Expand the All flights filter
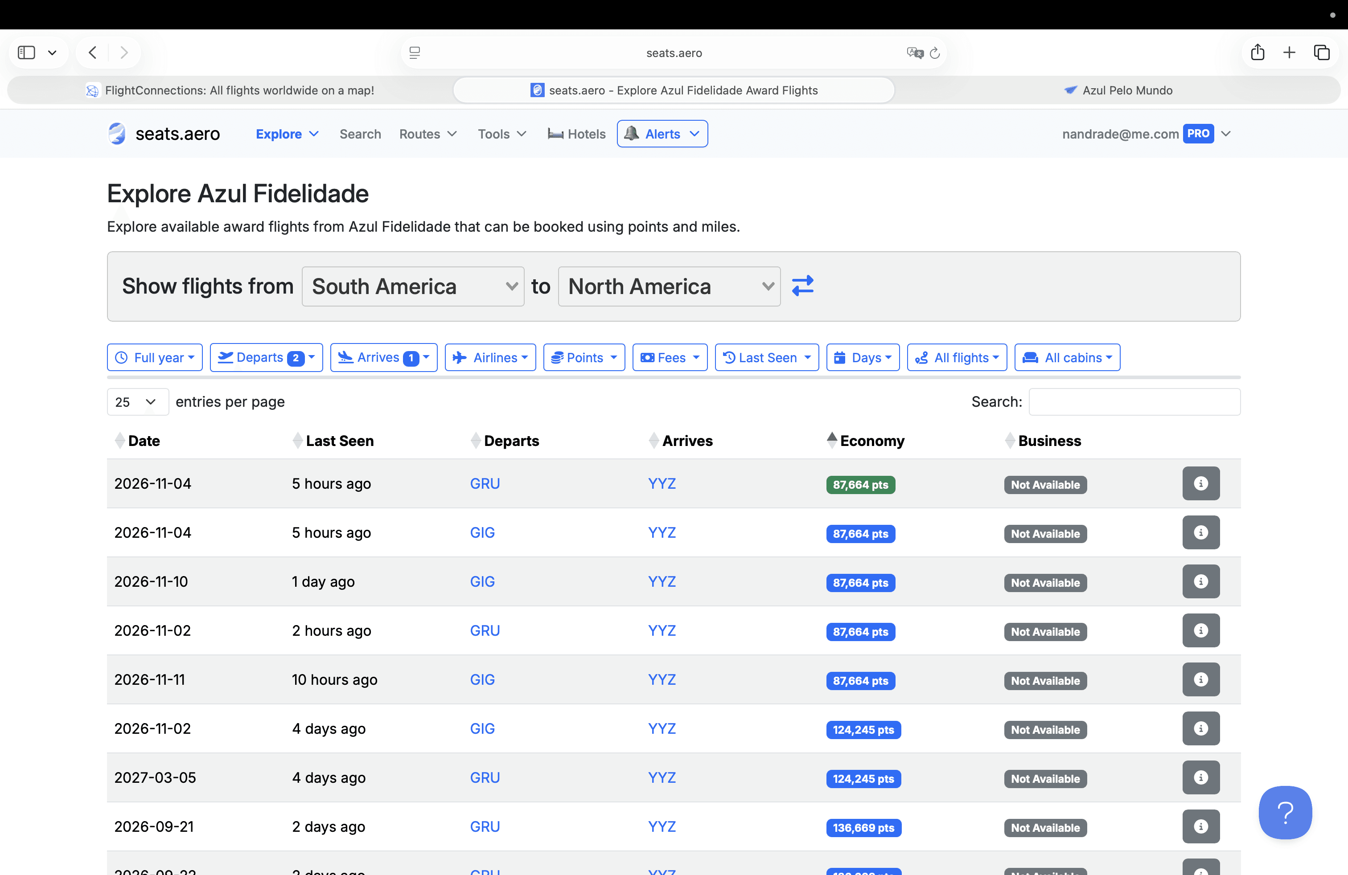1348x875 pixels. (x=957, y=357)
